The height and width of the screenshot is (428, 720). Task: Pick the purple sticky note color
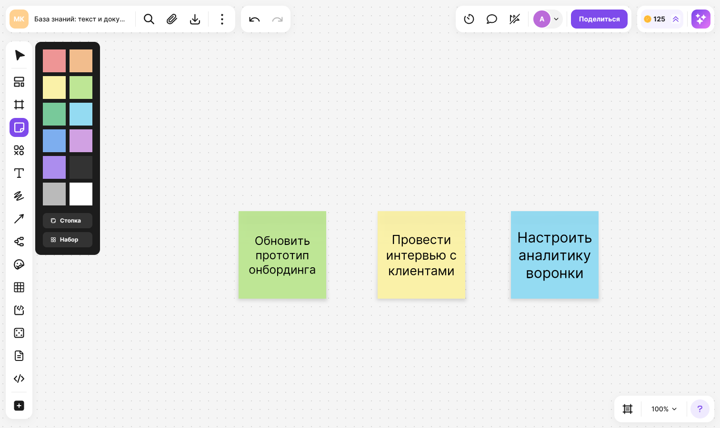click(x=54, y=167)
